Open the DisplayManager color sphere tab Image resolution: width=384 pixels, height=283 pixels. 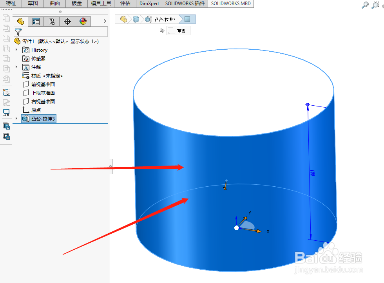[83, 22]
